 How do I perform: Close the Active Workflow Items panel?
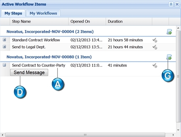click(x=177, y=4)
